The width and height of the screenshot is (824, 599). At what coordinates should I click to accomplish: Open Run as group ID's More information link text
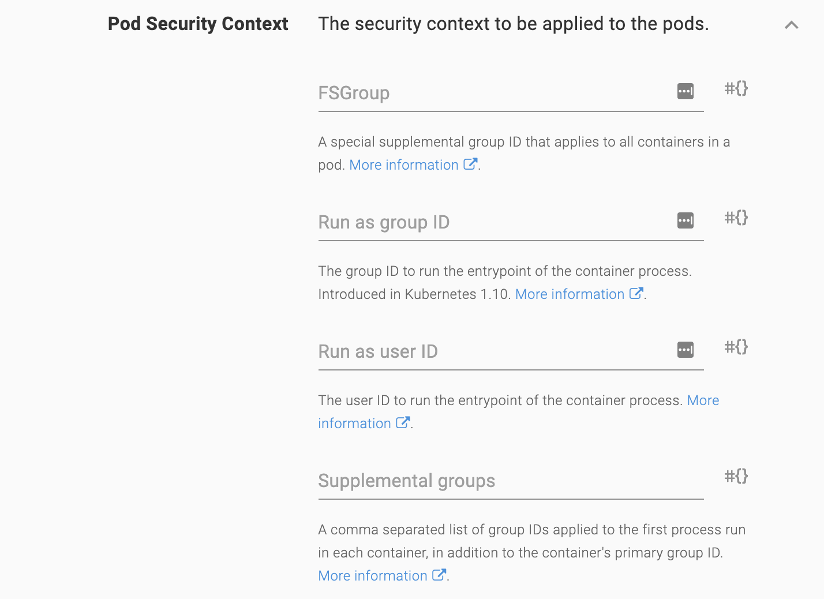570,294
